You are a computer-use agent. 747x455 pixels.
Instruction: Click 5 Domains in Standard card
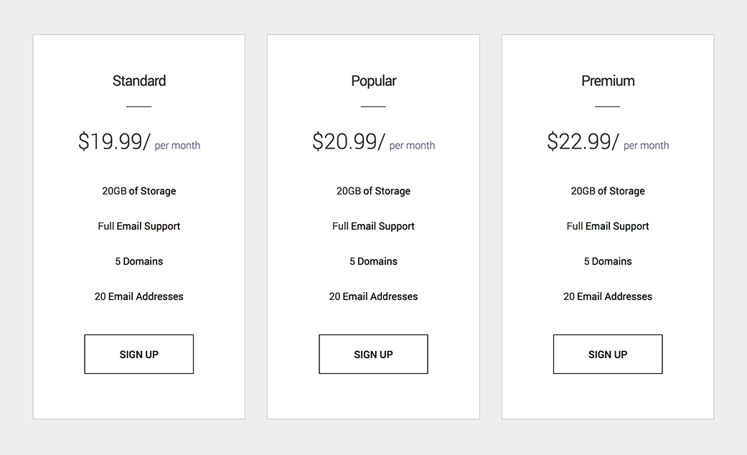pos(139,261)
